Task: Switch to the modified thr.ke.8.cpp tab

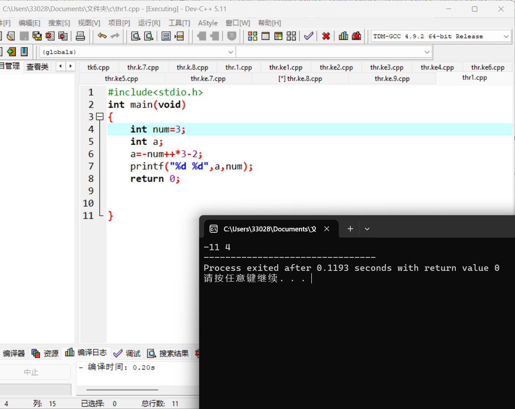Action: (300, 79)
